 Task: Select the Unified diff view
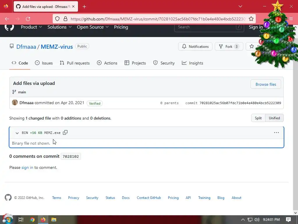coord(274,118)
